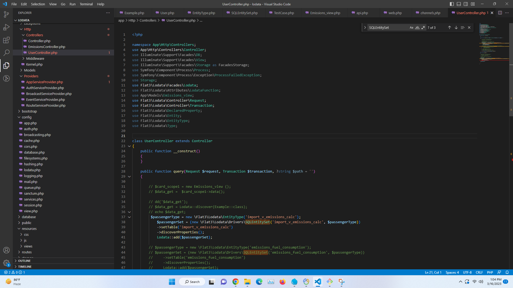Open the Source Control view
The image size is (513, 288).
(x=6, y=14)
